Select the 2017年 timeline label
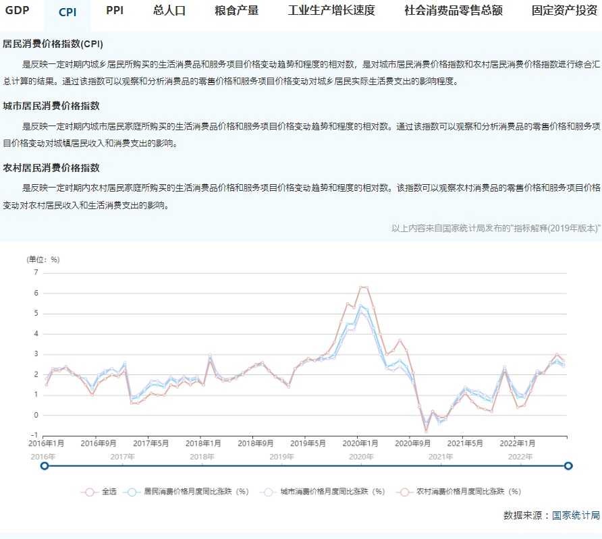602x539 pixels. (x=123, y=457)
